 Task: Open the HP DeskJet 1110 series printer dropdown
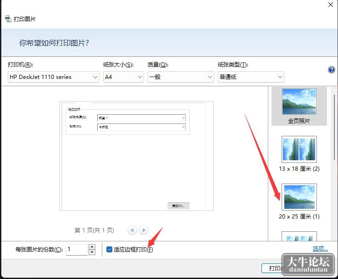click(54, 77)
